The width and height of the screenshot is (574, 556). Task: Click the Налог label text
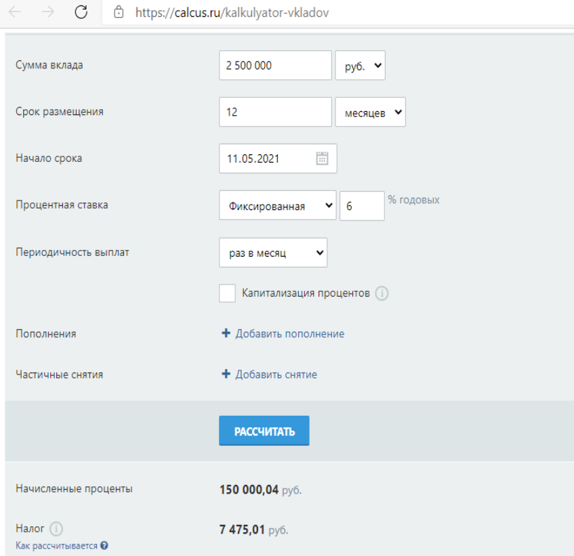click(30, 528)
